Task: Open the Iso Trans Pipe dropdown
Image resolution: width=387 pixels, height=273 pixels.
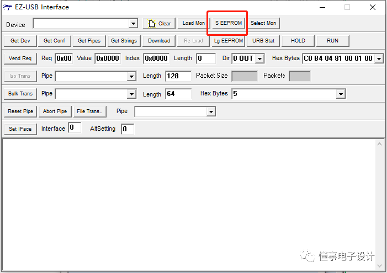Action: [x=132, y=76]
